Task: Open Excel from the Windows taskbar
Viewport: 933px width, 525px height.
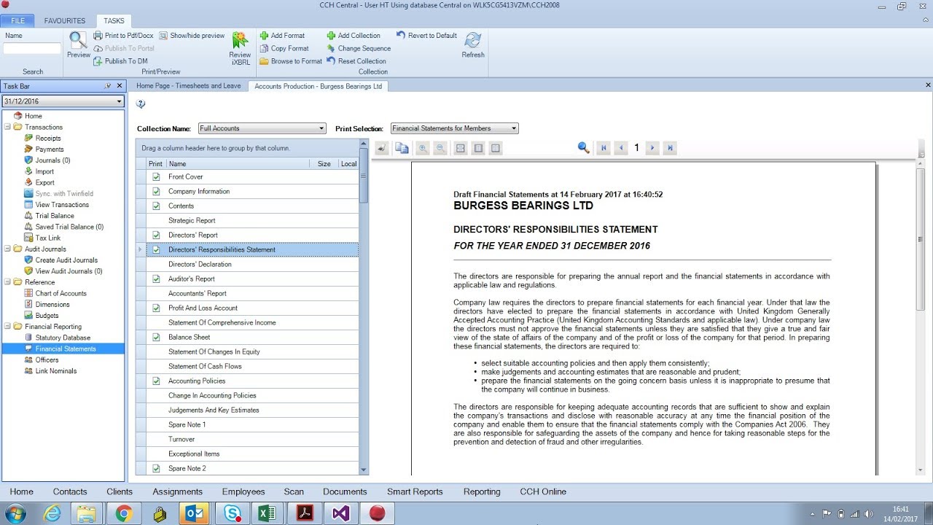Action: tap(268, 513)
